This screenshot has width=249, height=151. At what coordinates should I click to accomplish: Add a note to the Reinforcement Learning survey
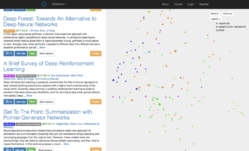[x=21, y=102]
